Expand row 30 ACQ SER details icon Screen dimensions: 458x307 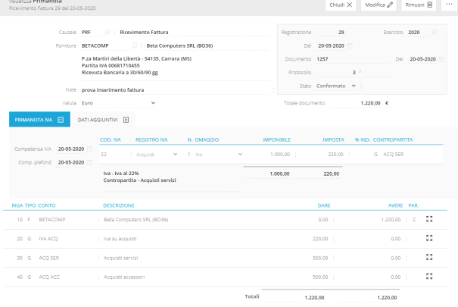[x=429, y=257]
